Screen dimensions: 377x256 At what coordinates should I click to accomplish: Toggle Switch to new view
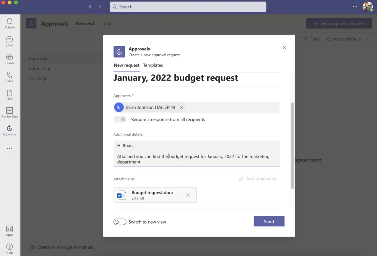point(120,222)
